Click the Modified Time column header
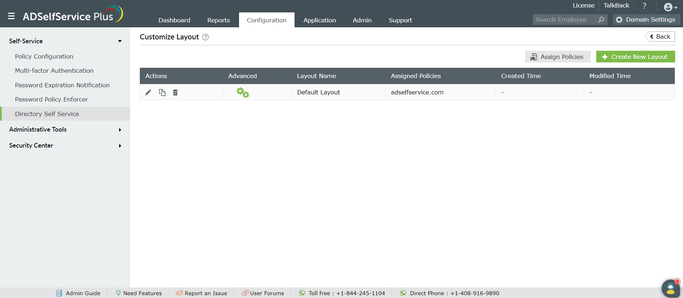This screenshot has height=298, width=683. click(610, 76)
